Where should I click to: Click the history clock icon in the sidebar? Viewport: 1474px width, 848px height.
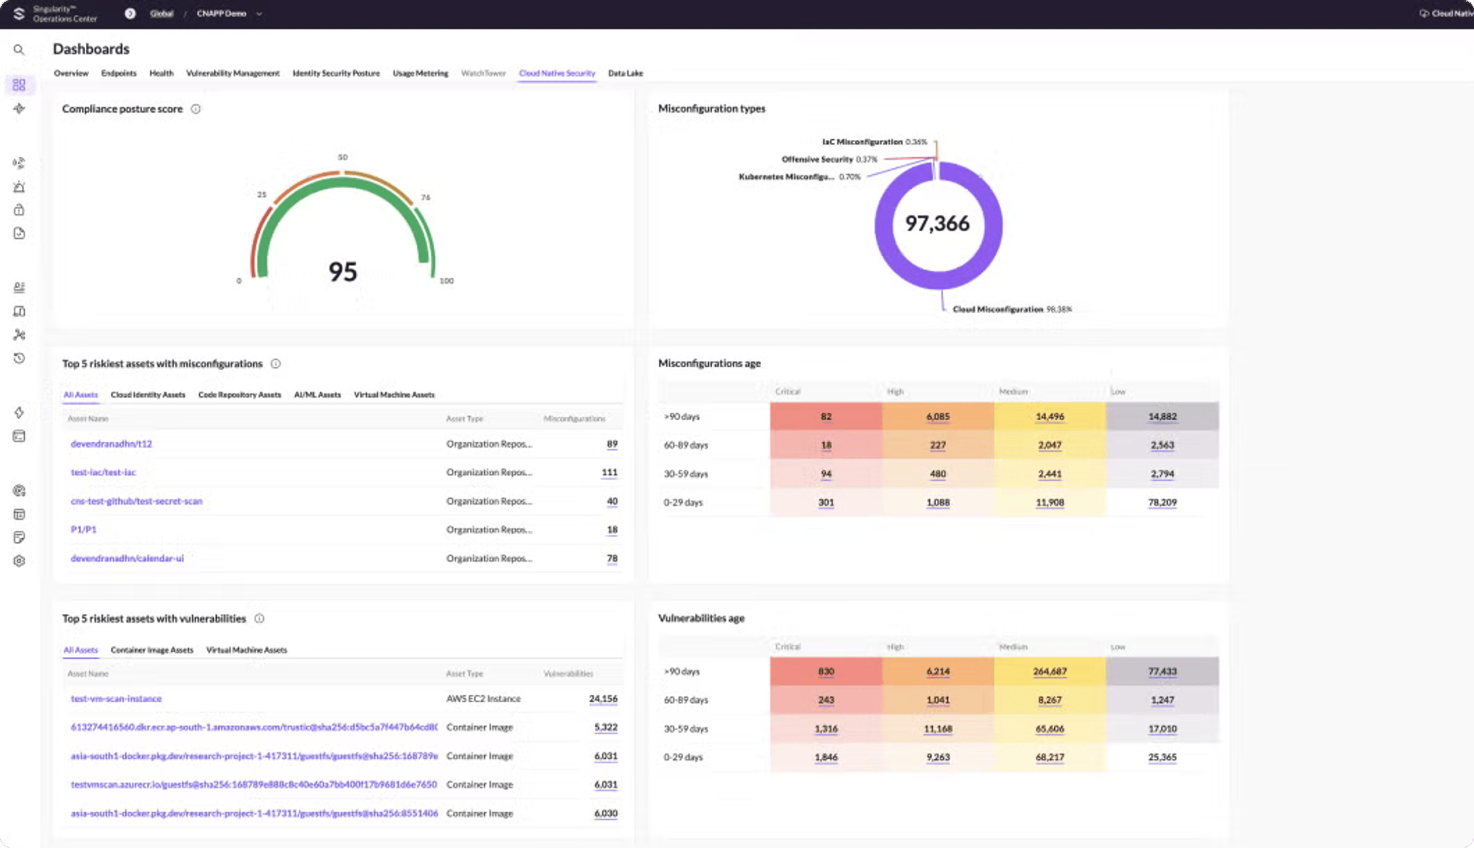pyautogui.click(x=19, y=359)
